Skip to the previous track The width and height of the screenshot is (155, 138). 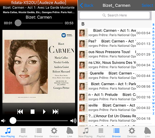point(20,112)
